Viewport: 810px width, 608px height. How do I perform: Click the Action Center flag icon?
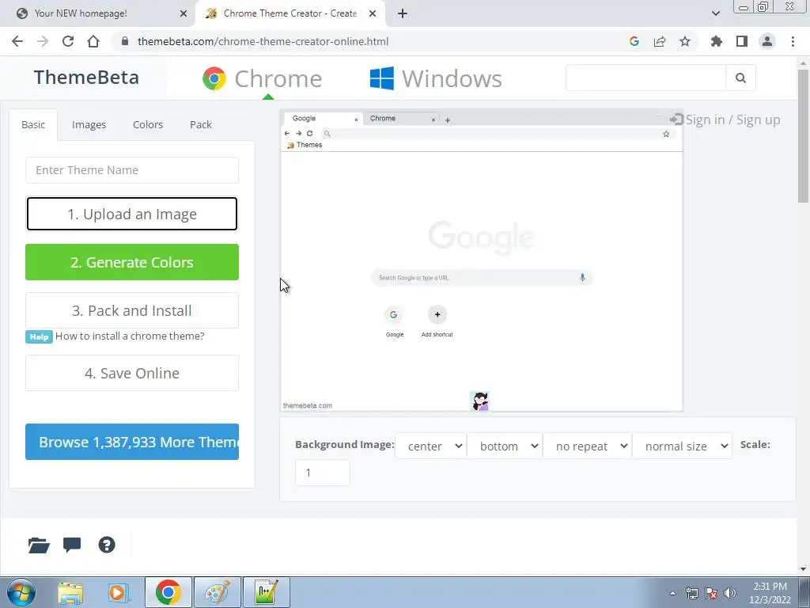pyautogui.click(x=711, y=593)
